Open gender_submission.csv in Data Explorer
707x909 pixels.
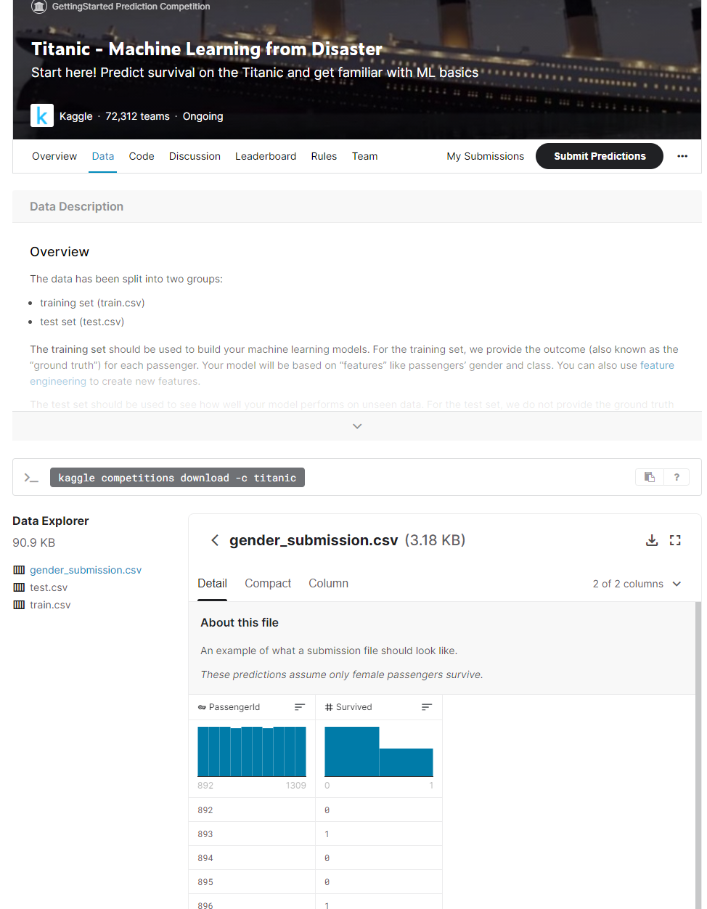[x=86, y=570]
